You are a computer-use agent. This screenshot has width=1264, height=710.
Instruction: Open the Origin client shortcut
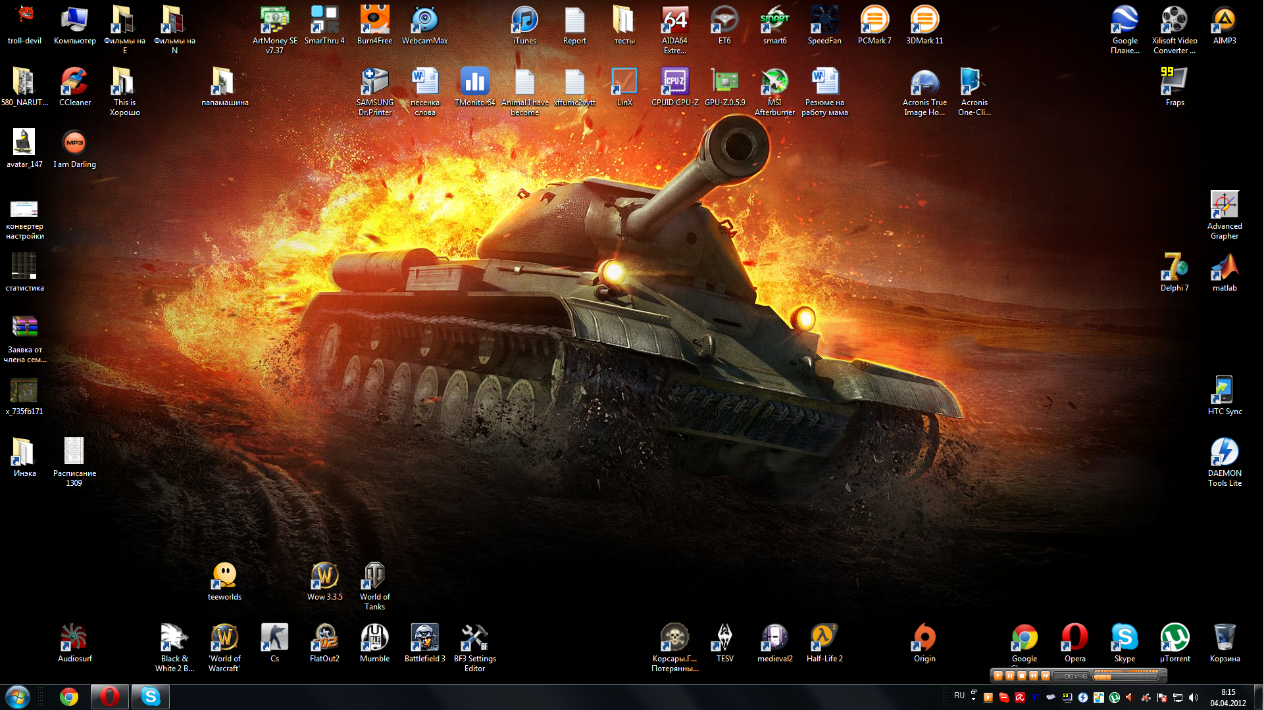click(924, 644)
